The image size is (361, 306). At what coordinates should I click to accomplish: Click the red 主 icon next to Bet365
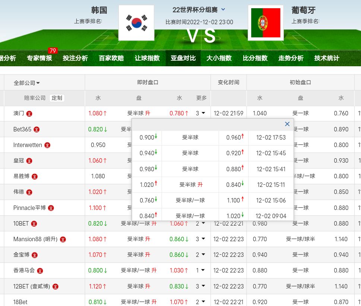pos(37,129)
